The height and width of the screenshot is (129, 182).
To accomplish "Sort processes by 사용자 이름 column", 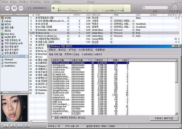I will coord(80,60).
